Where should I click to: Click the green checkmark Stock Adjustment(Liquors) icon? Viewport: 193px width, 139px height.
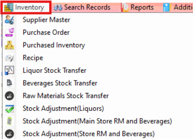click(x=10, y=109)
